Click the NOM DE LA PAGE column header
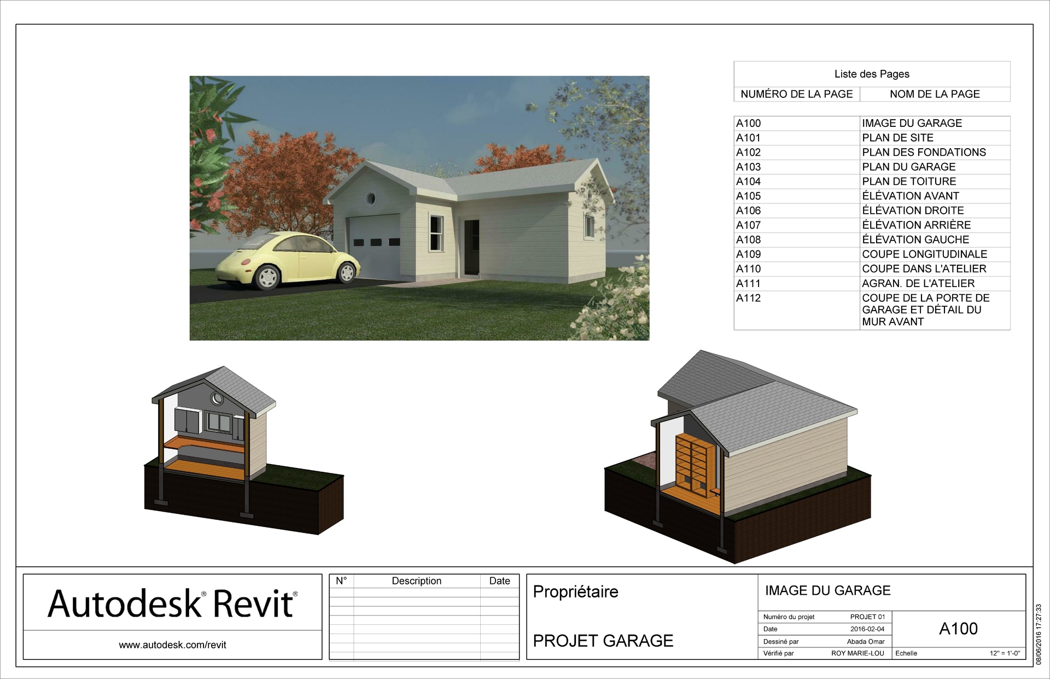The height and width of the screenshot is (679, 1050). [934, 94]
